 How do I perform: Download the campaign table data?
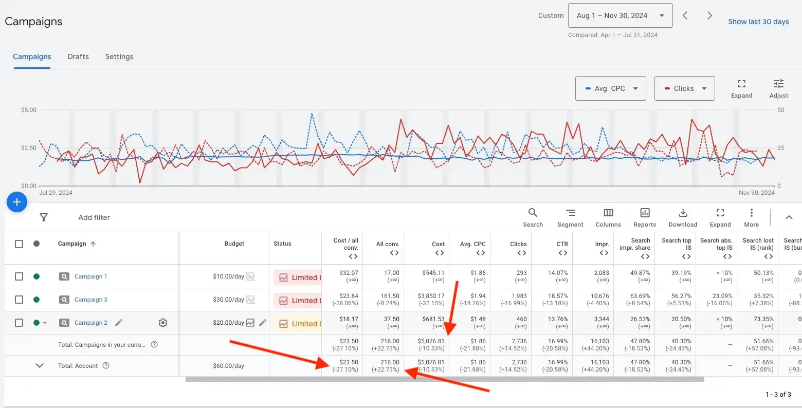point(683,217)
